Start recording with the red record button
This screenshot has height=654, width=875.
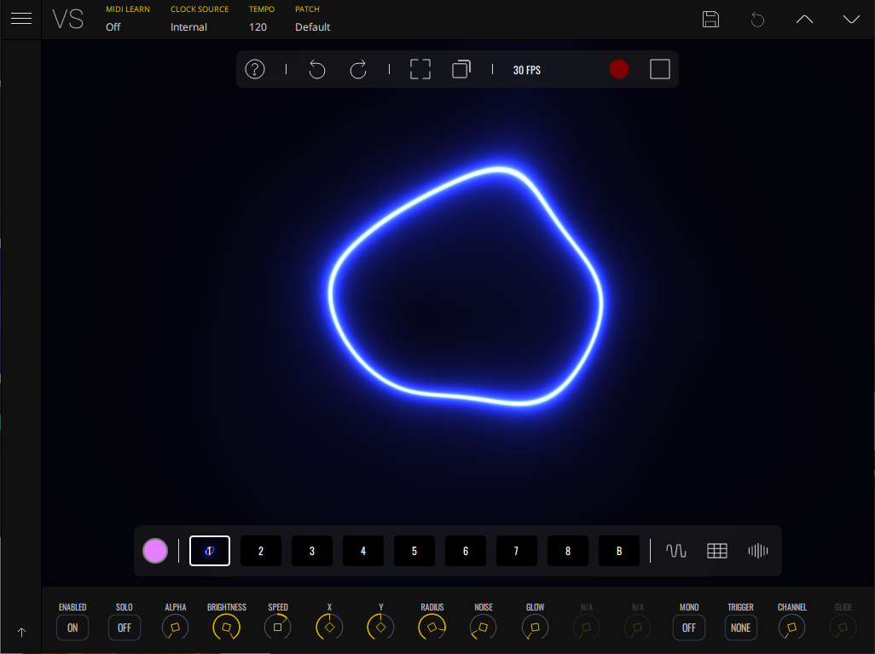click(619, 69)
